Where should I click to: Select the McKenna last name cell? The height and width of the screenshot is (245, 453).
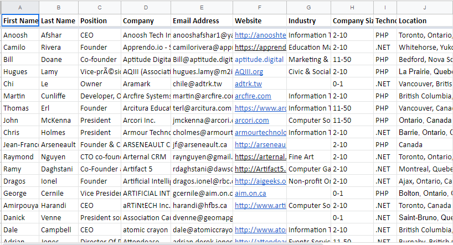(59, 121)
